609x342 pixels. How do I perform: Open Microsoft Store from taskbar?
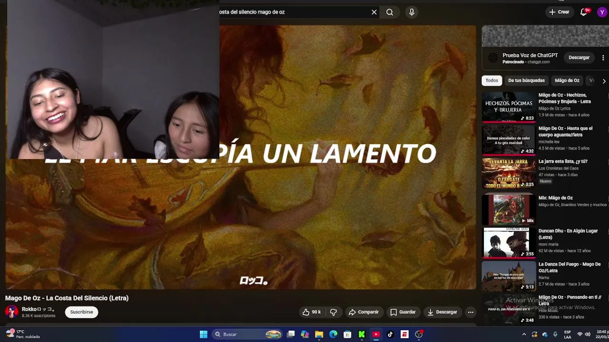[348, 334]
